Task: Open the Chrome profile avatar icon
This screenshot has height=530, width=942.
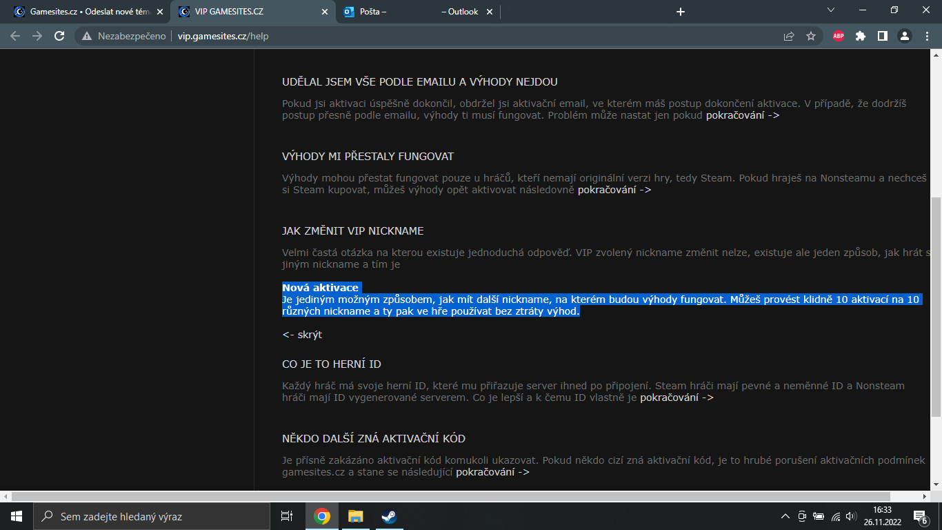Action: pyautogui.click(x=905, y=36)
